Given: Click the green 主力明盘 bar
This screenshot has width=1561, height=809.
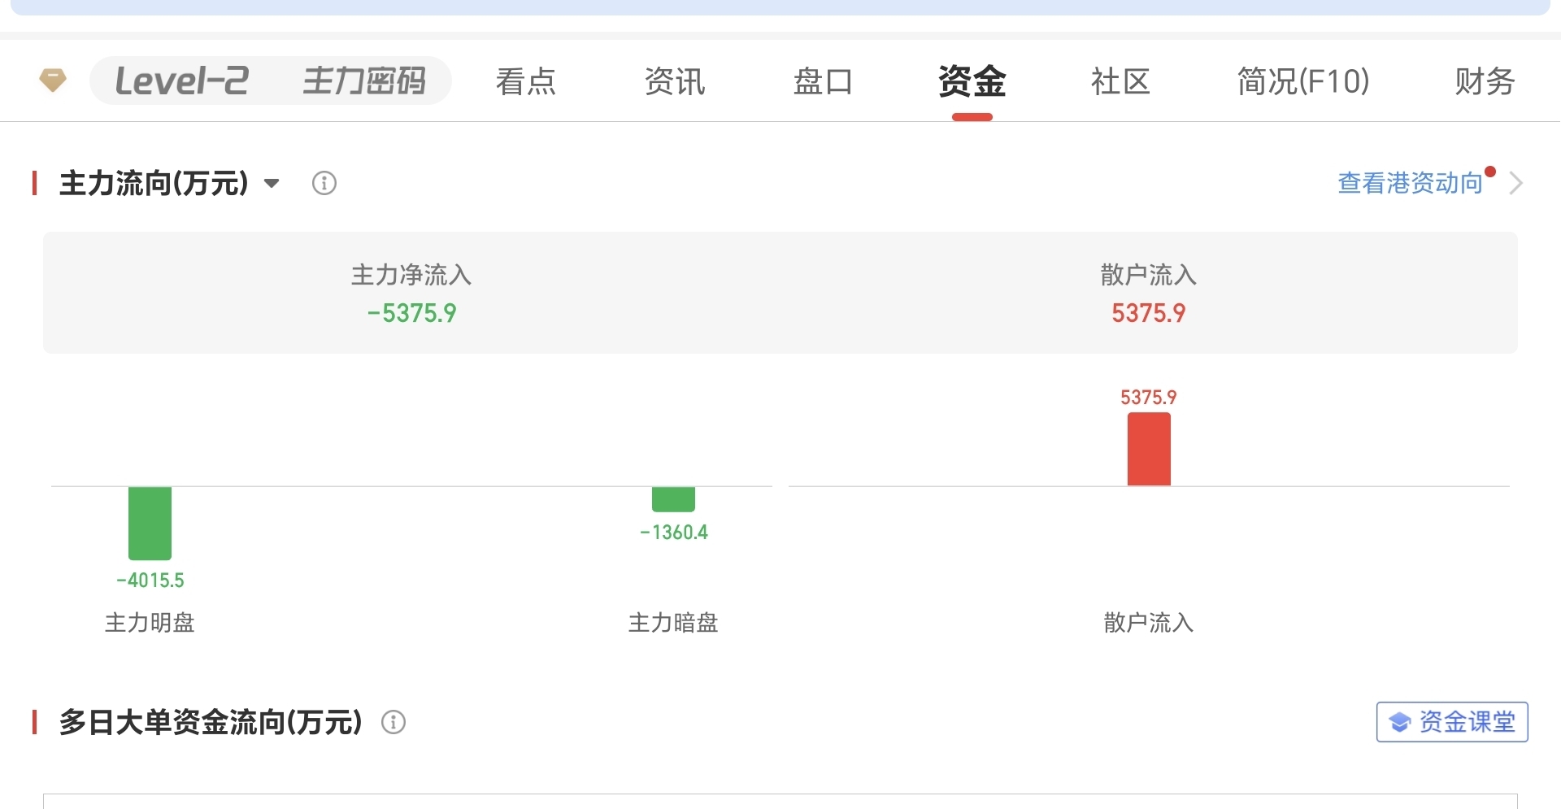Looking at the screenshot, I should tap(150, 523).
